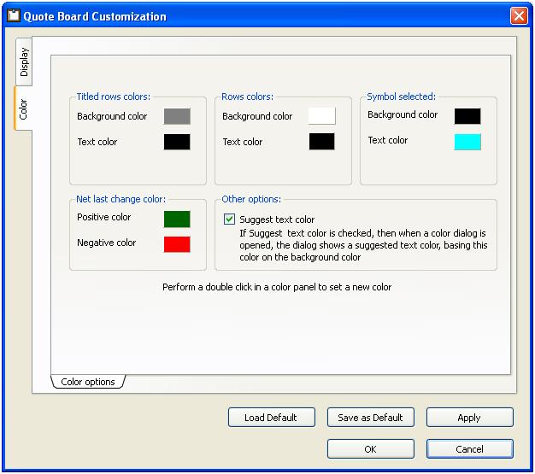Screen dimensions: 535x474
Task: Select the Rows colors white background swatch
Action: pyautogui.click(x=322, y=116)
